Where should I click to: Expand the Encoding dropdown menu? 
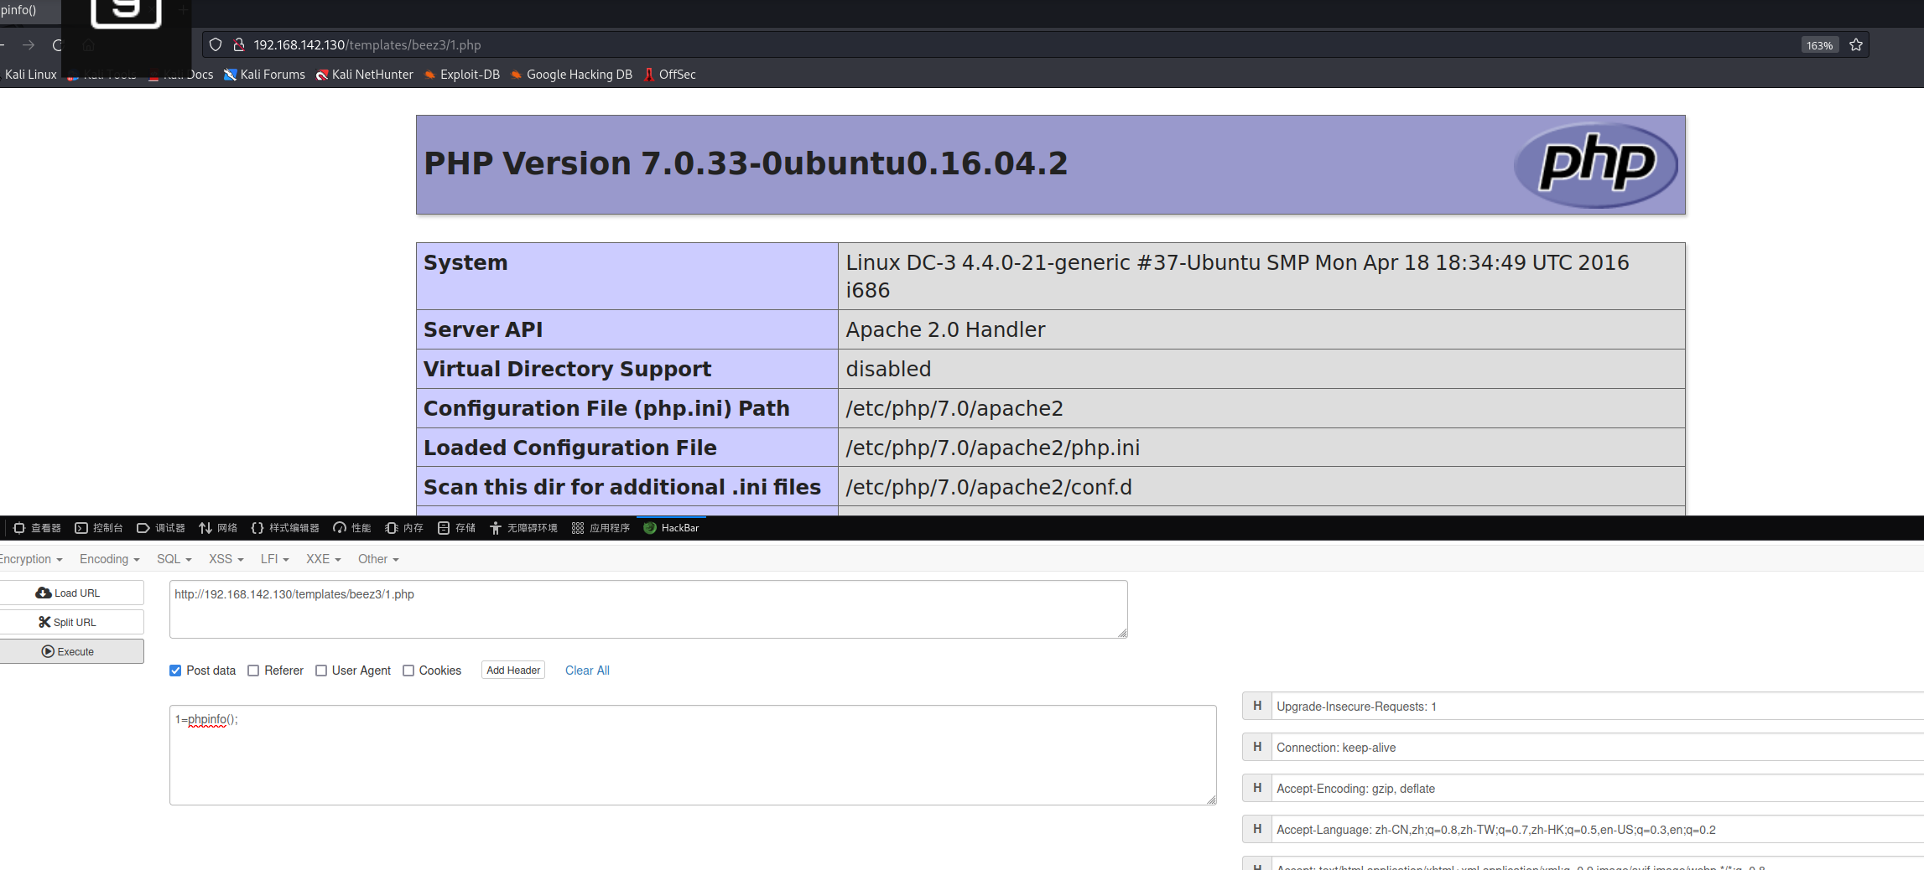(x=109, y=559)
